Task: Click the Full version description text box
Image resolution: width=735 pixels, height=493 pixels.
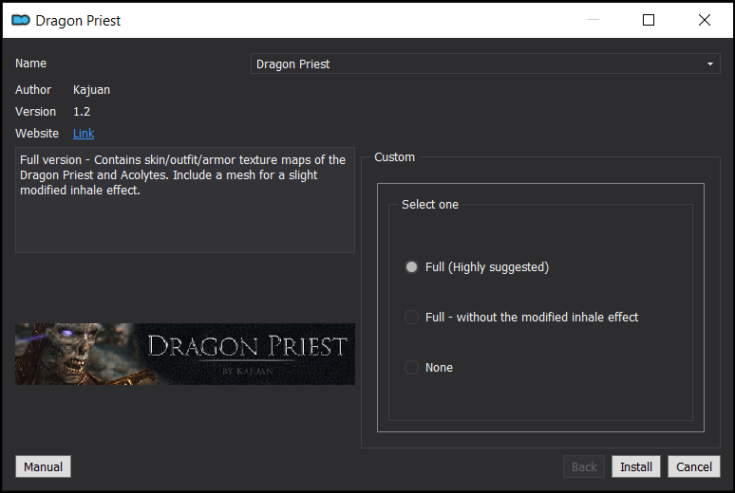Action: point(185,200)
